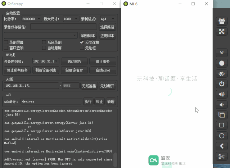Click the 清理 clear log button

pyautogui.click(x=111, y=101)
